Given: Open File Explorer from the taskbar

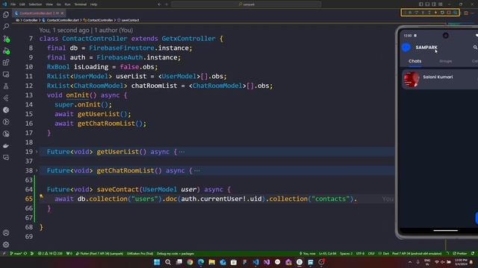Looking at the screenshot, I should 212,262.
